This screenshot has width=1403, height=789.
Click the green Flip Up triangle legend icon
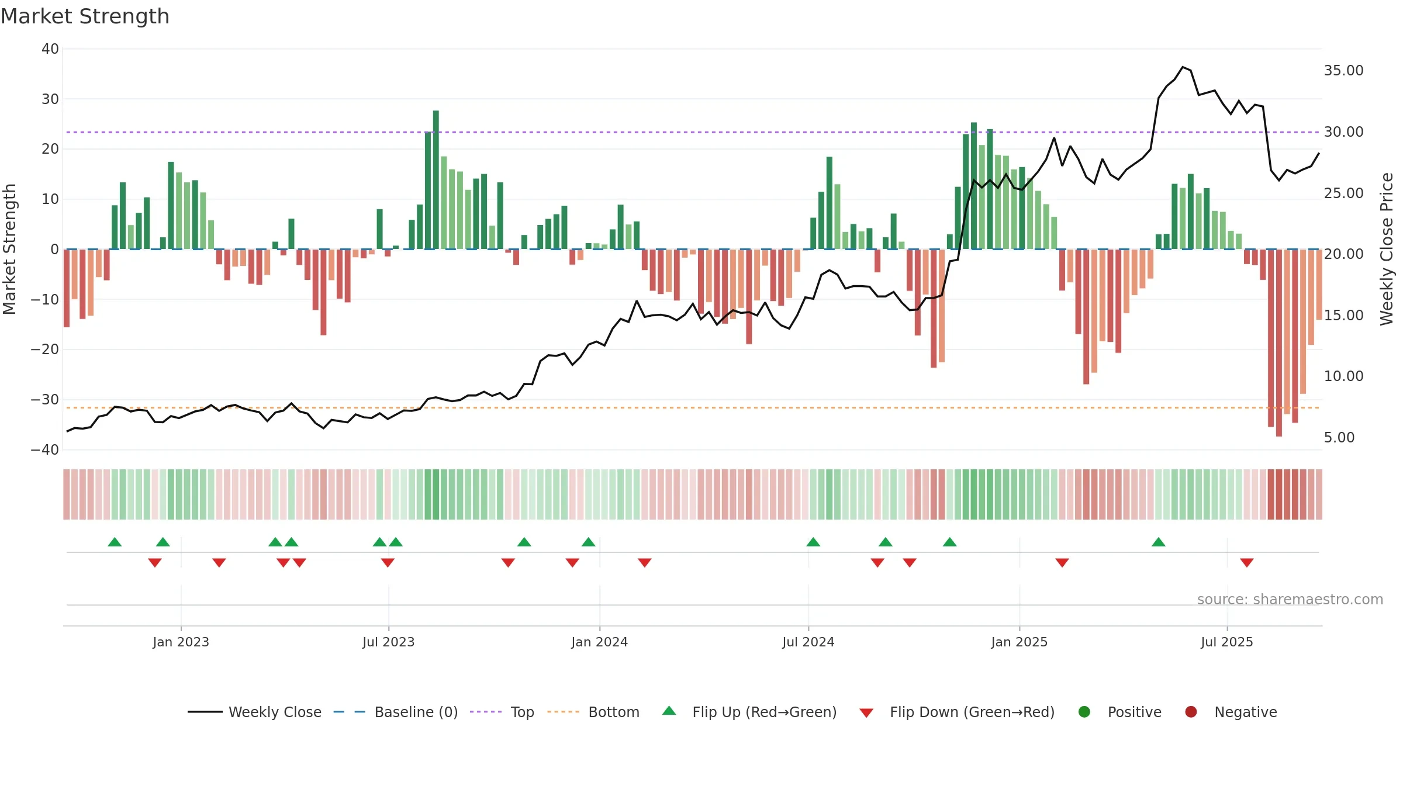669,711
